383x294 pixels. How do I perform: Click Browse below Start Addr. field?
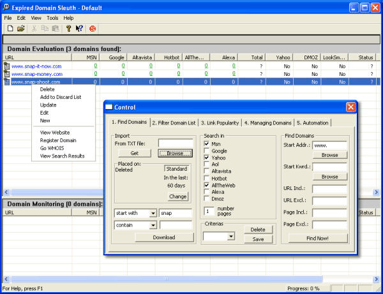pyautogui.click(x=330, y=155)
